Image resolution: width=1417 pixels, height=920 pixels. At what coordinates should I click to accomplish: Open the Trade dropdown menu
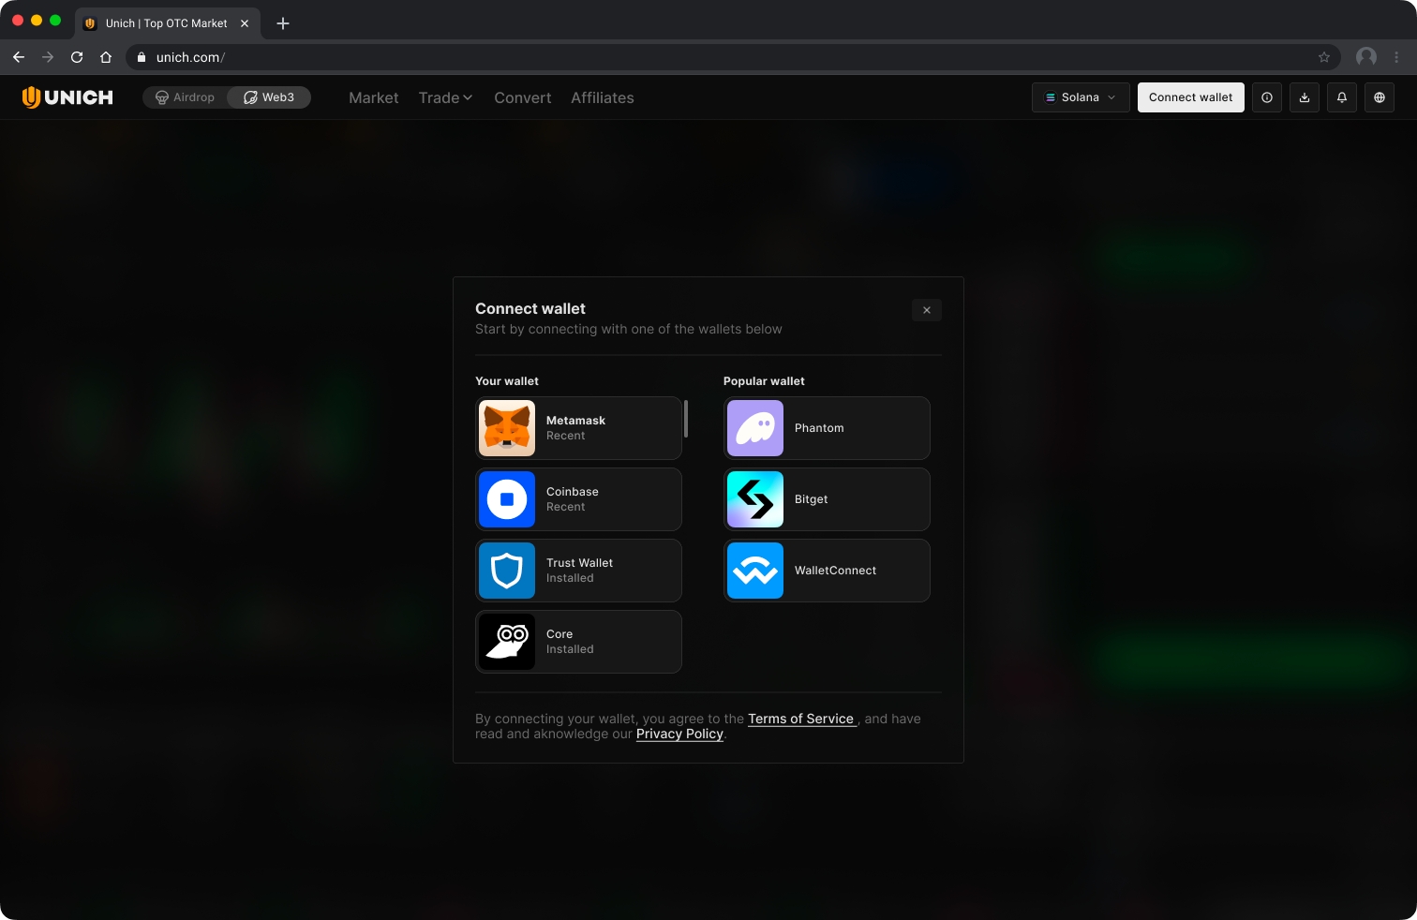click(445, 97)
